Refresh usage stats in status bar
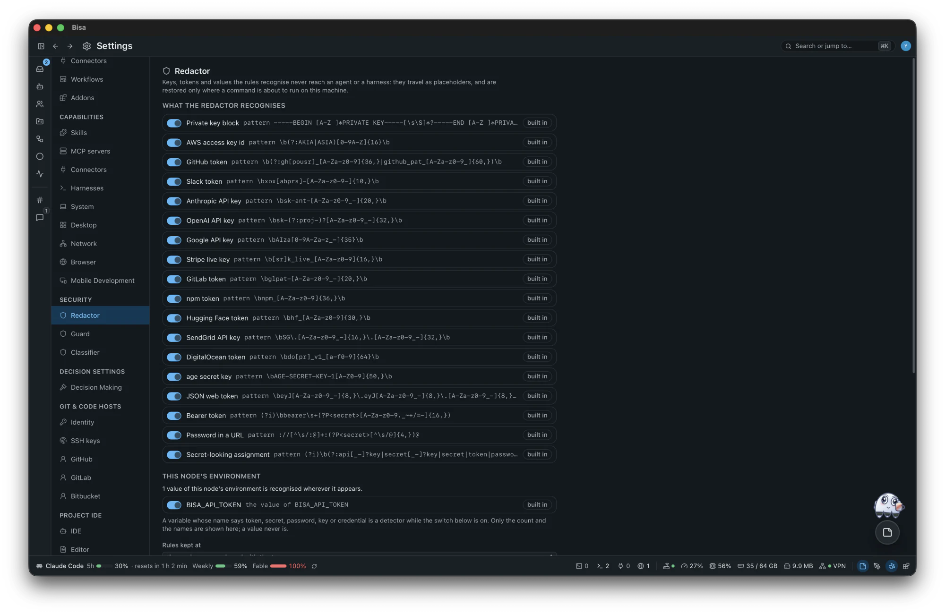This screenshot has width=945, height=614. (x=314, y=566)
